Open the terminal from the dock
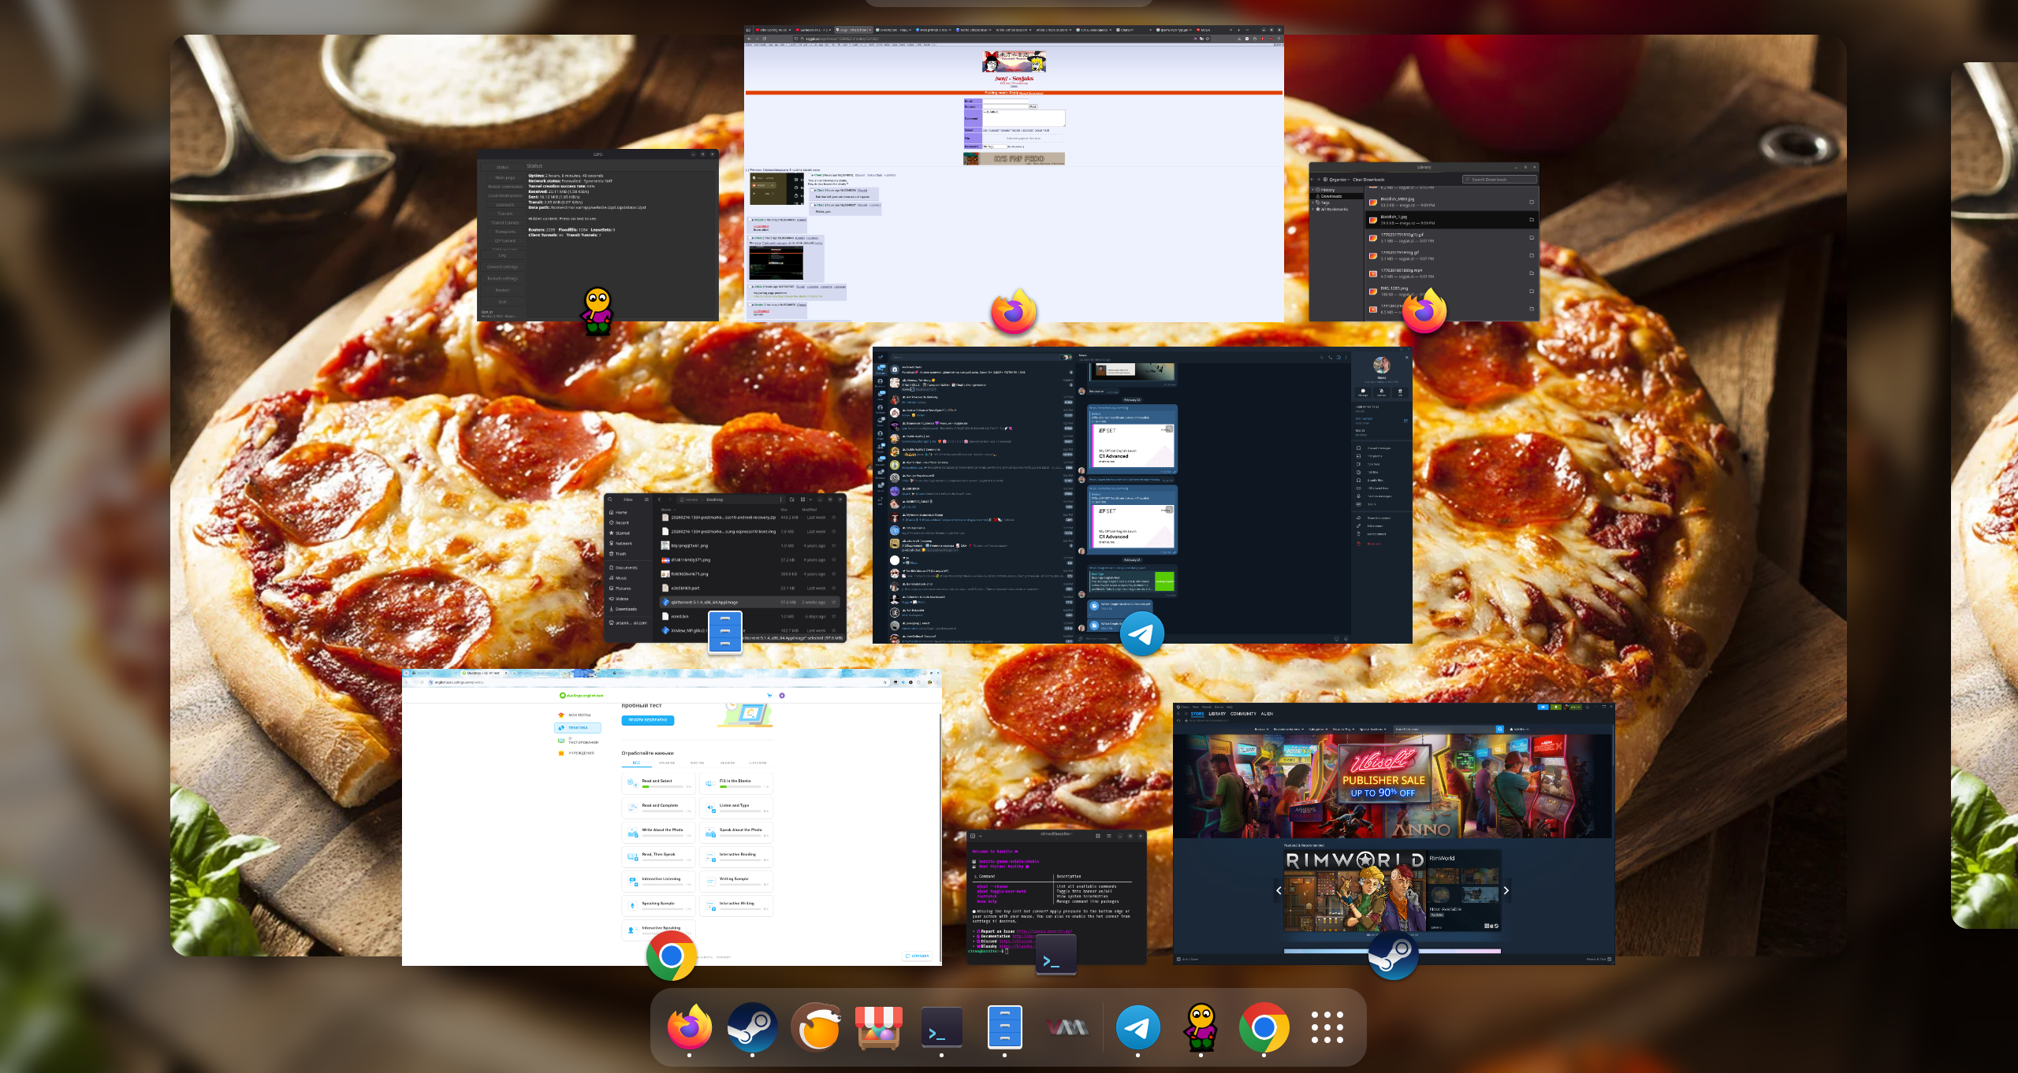The image size is (2018, 1073). [941, 1027]
